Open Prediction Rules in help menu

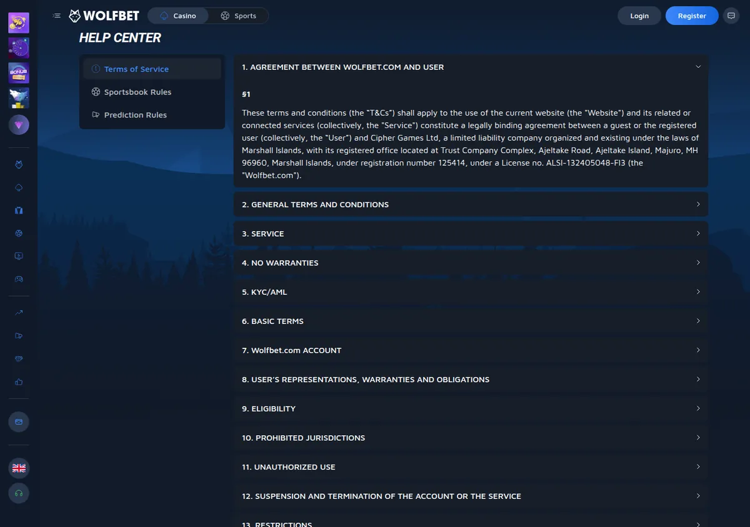152,115
